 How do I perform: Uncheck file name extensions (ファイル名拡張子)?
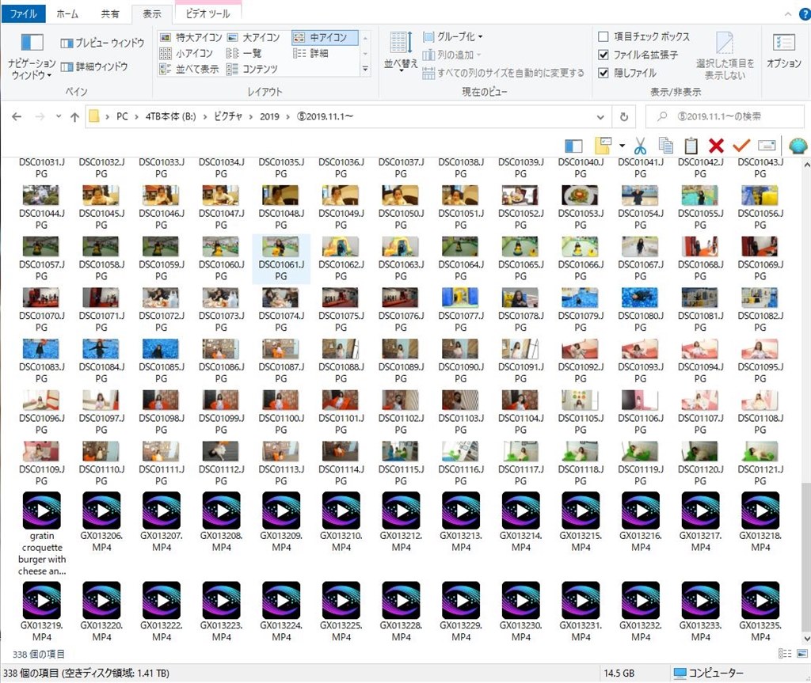click(638, 55)
